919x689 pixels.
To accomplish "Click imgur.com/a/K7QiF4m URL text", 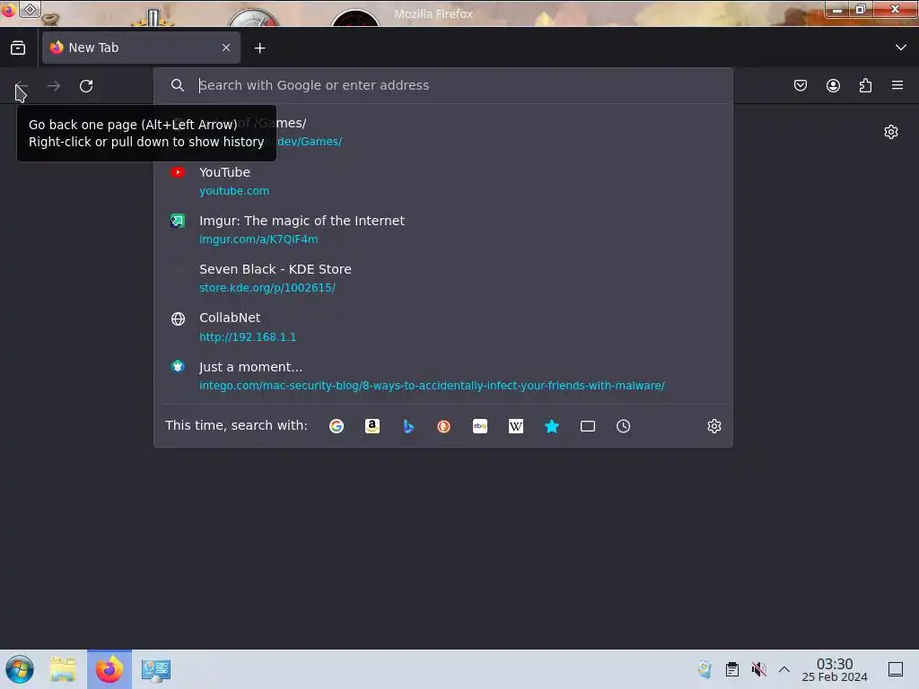I will (258, 239).
